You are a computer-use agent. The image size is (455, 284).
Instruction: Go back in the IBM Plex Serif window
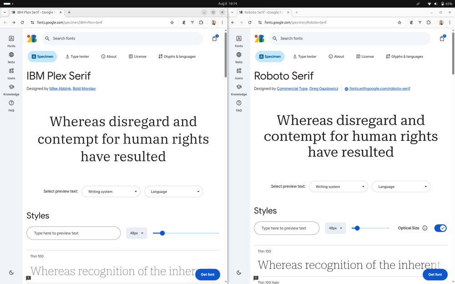[5, 22]
